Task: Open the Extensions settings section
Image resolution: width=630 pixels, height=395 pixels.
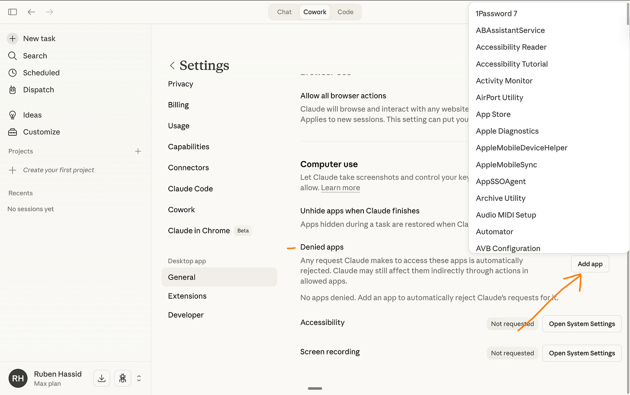Action: coord(187,296)
